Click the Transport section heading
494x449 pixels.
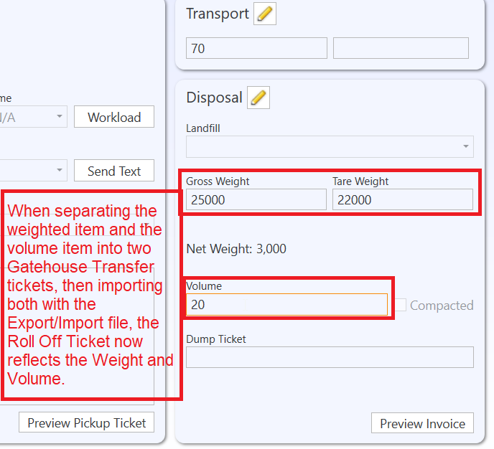(x=217, y=14)
